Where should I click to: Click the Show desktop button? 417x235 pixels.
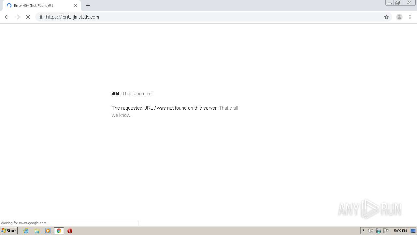click(x=413, y=231)
